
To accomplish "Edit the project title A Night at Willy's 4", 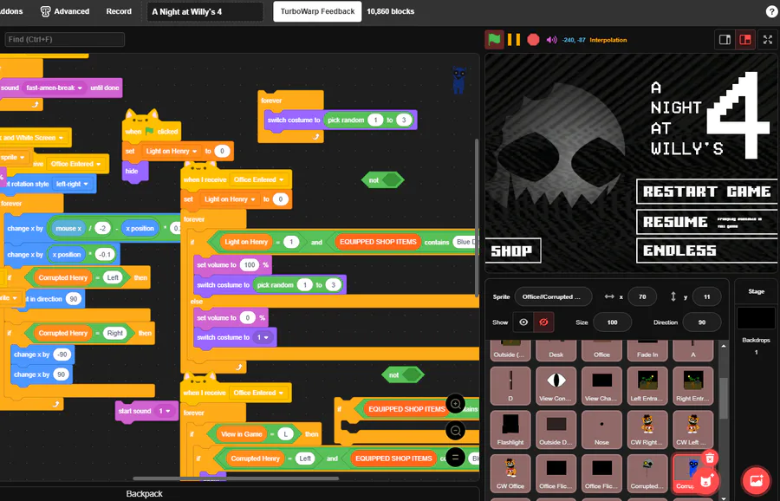I will (205, 11).
